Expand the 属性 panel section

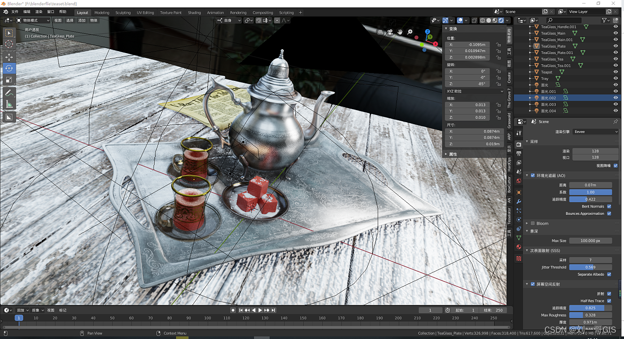pyautogui.click(x=452, y=154)
